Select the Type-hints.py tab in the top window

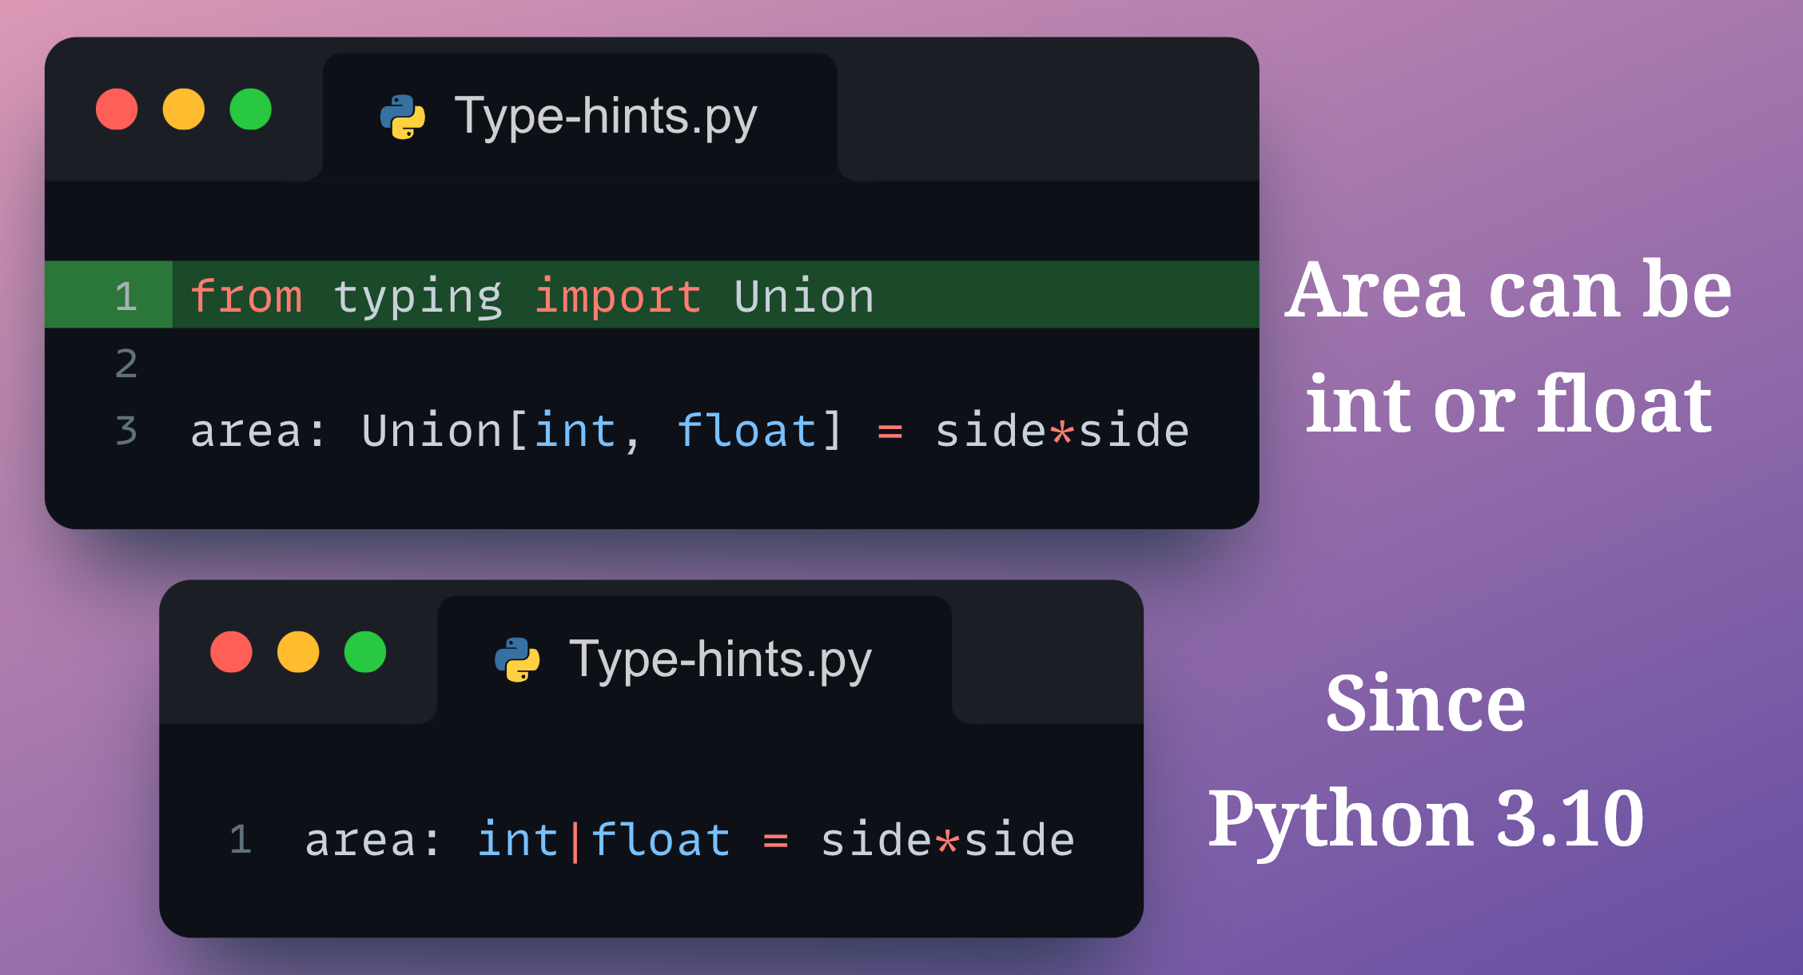click(x=603, y=115)
